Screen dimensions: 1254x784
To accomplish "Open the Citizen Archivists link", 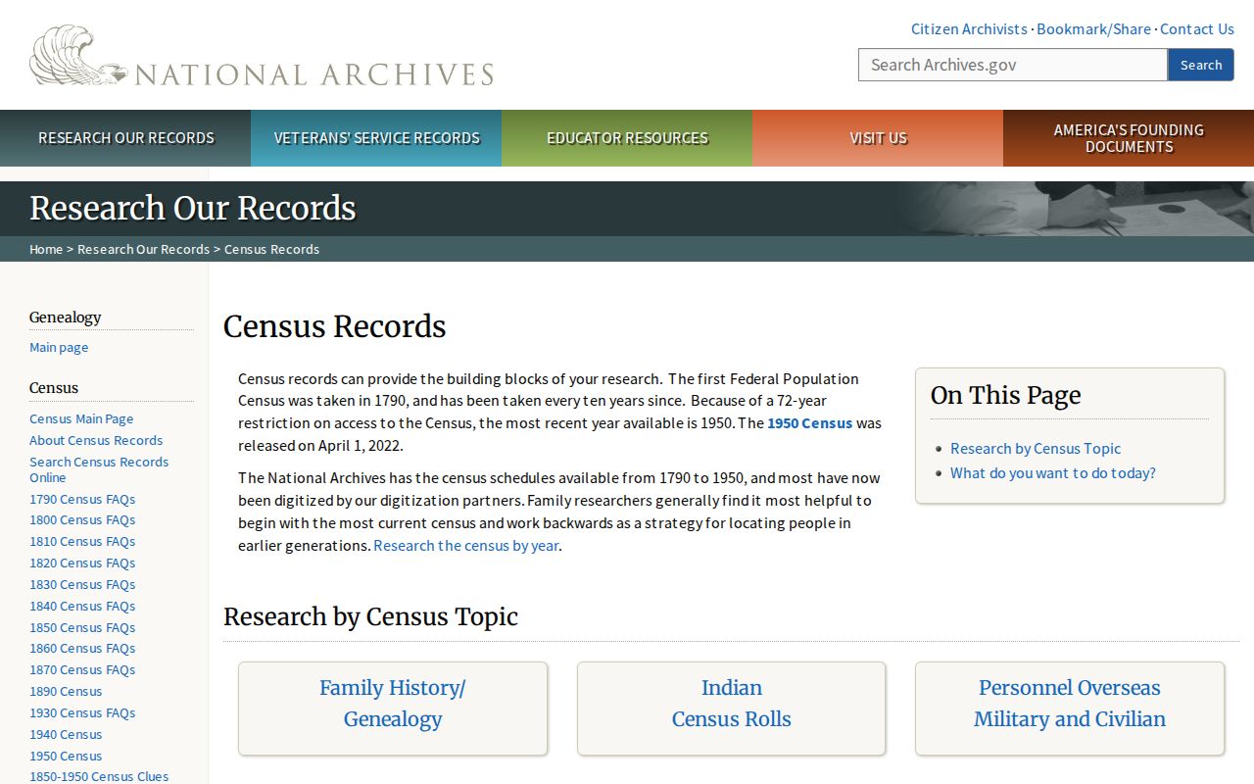I will pyautogui.click(x=969, y=29).
